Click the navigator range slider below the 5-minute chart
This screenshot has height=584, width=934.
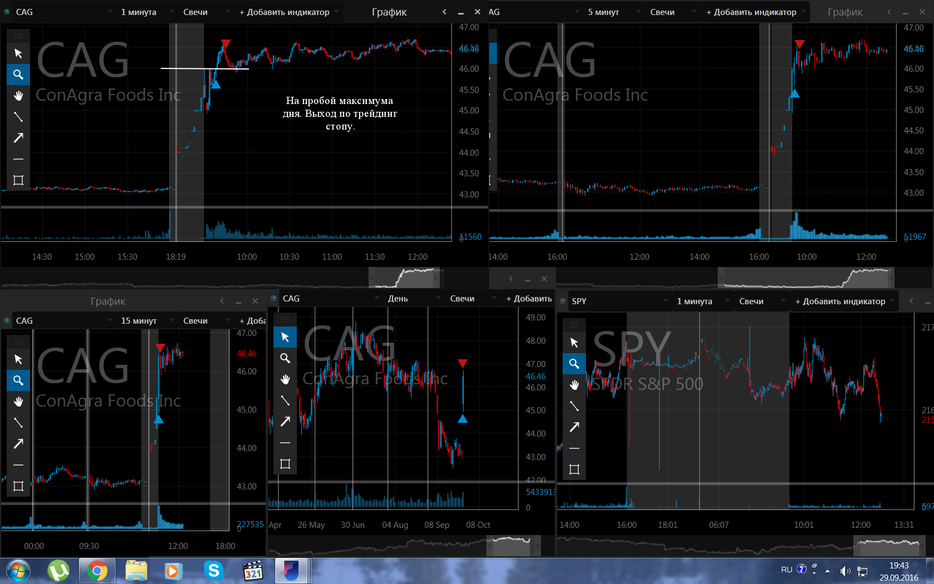806,278
